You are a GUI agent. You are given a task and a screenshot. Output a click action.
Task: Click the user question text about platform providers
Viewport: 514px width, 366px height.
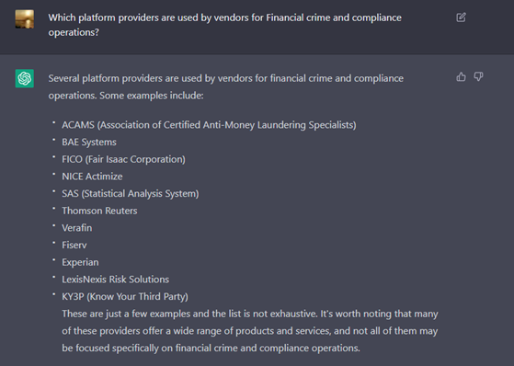click(x=225, y=25)
